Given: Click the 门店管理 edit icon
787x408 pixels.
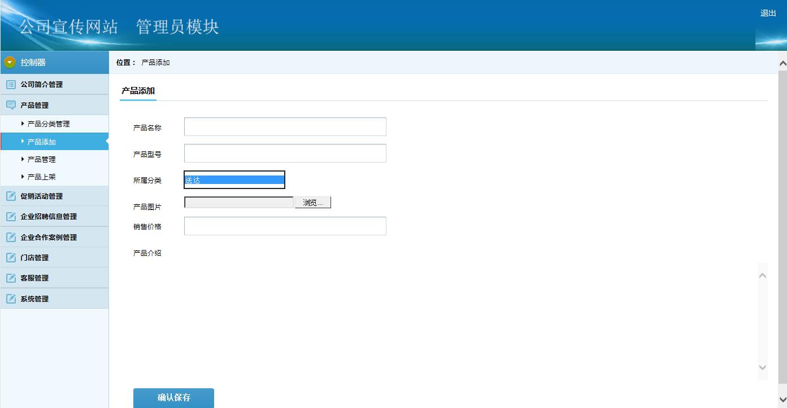Looking at the screenshot, I should pyautogui.click(x=11, y=257).
